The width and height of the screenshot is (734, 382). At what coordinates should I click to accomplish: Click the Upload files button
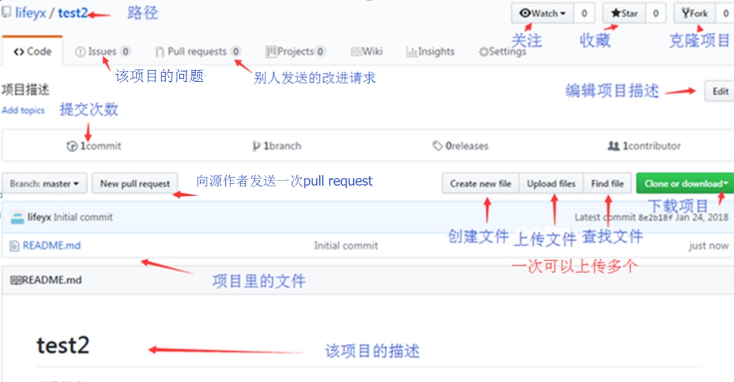click(551, 184)
